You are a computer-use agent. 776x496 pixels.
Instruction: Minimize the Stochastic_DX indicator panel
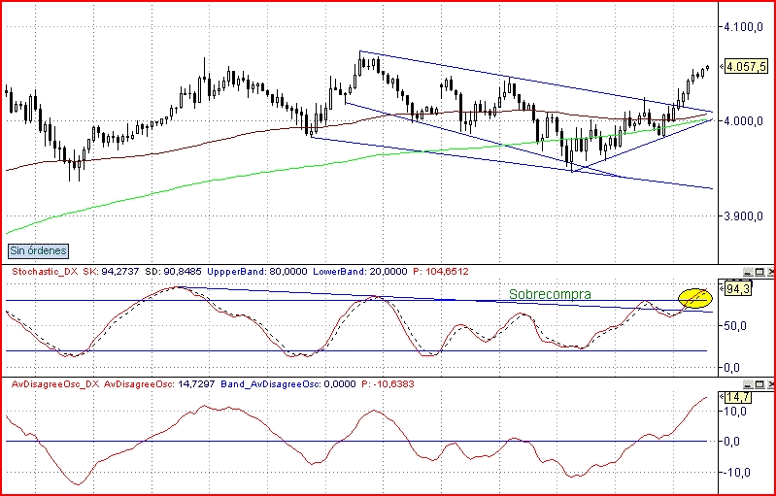(748, 272)
